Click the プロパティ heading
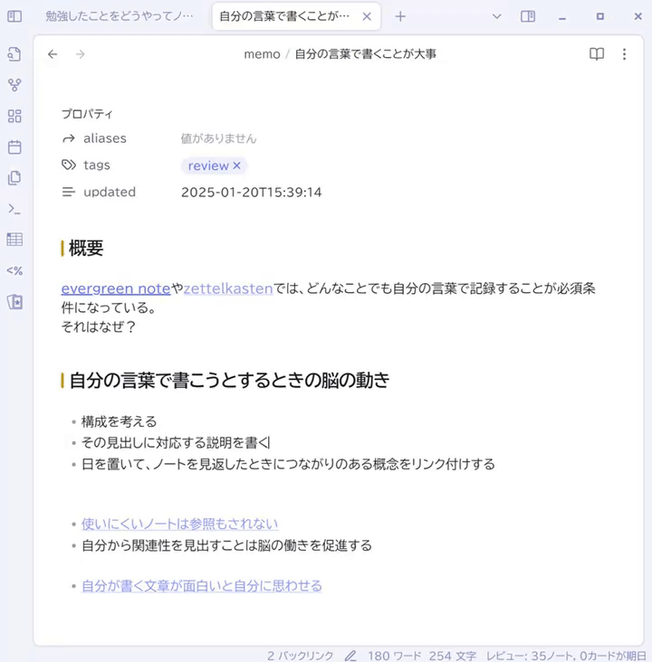652x662 pixels. (87, 114)
